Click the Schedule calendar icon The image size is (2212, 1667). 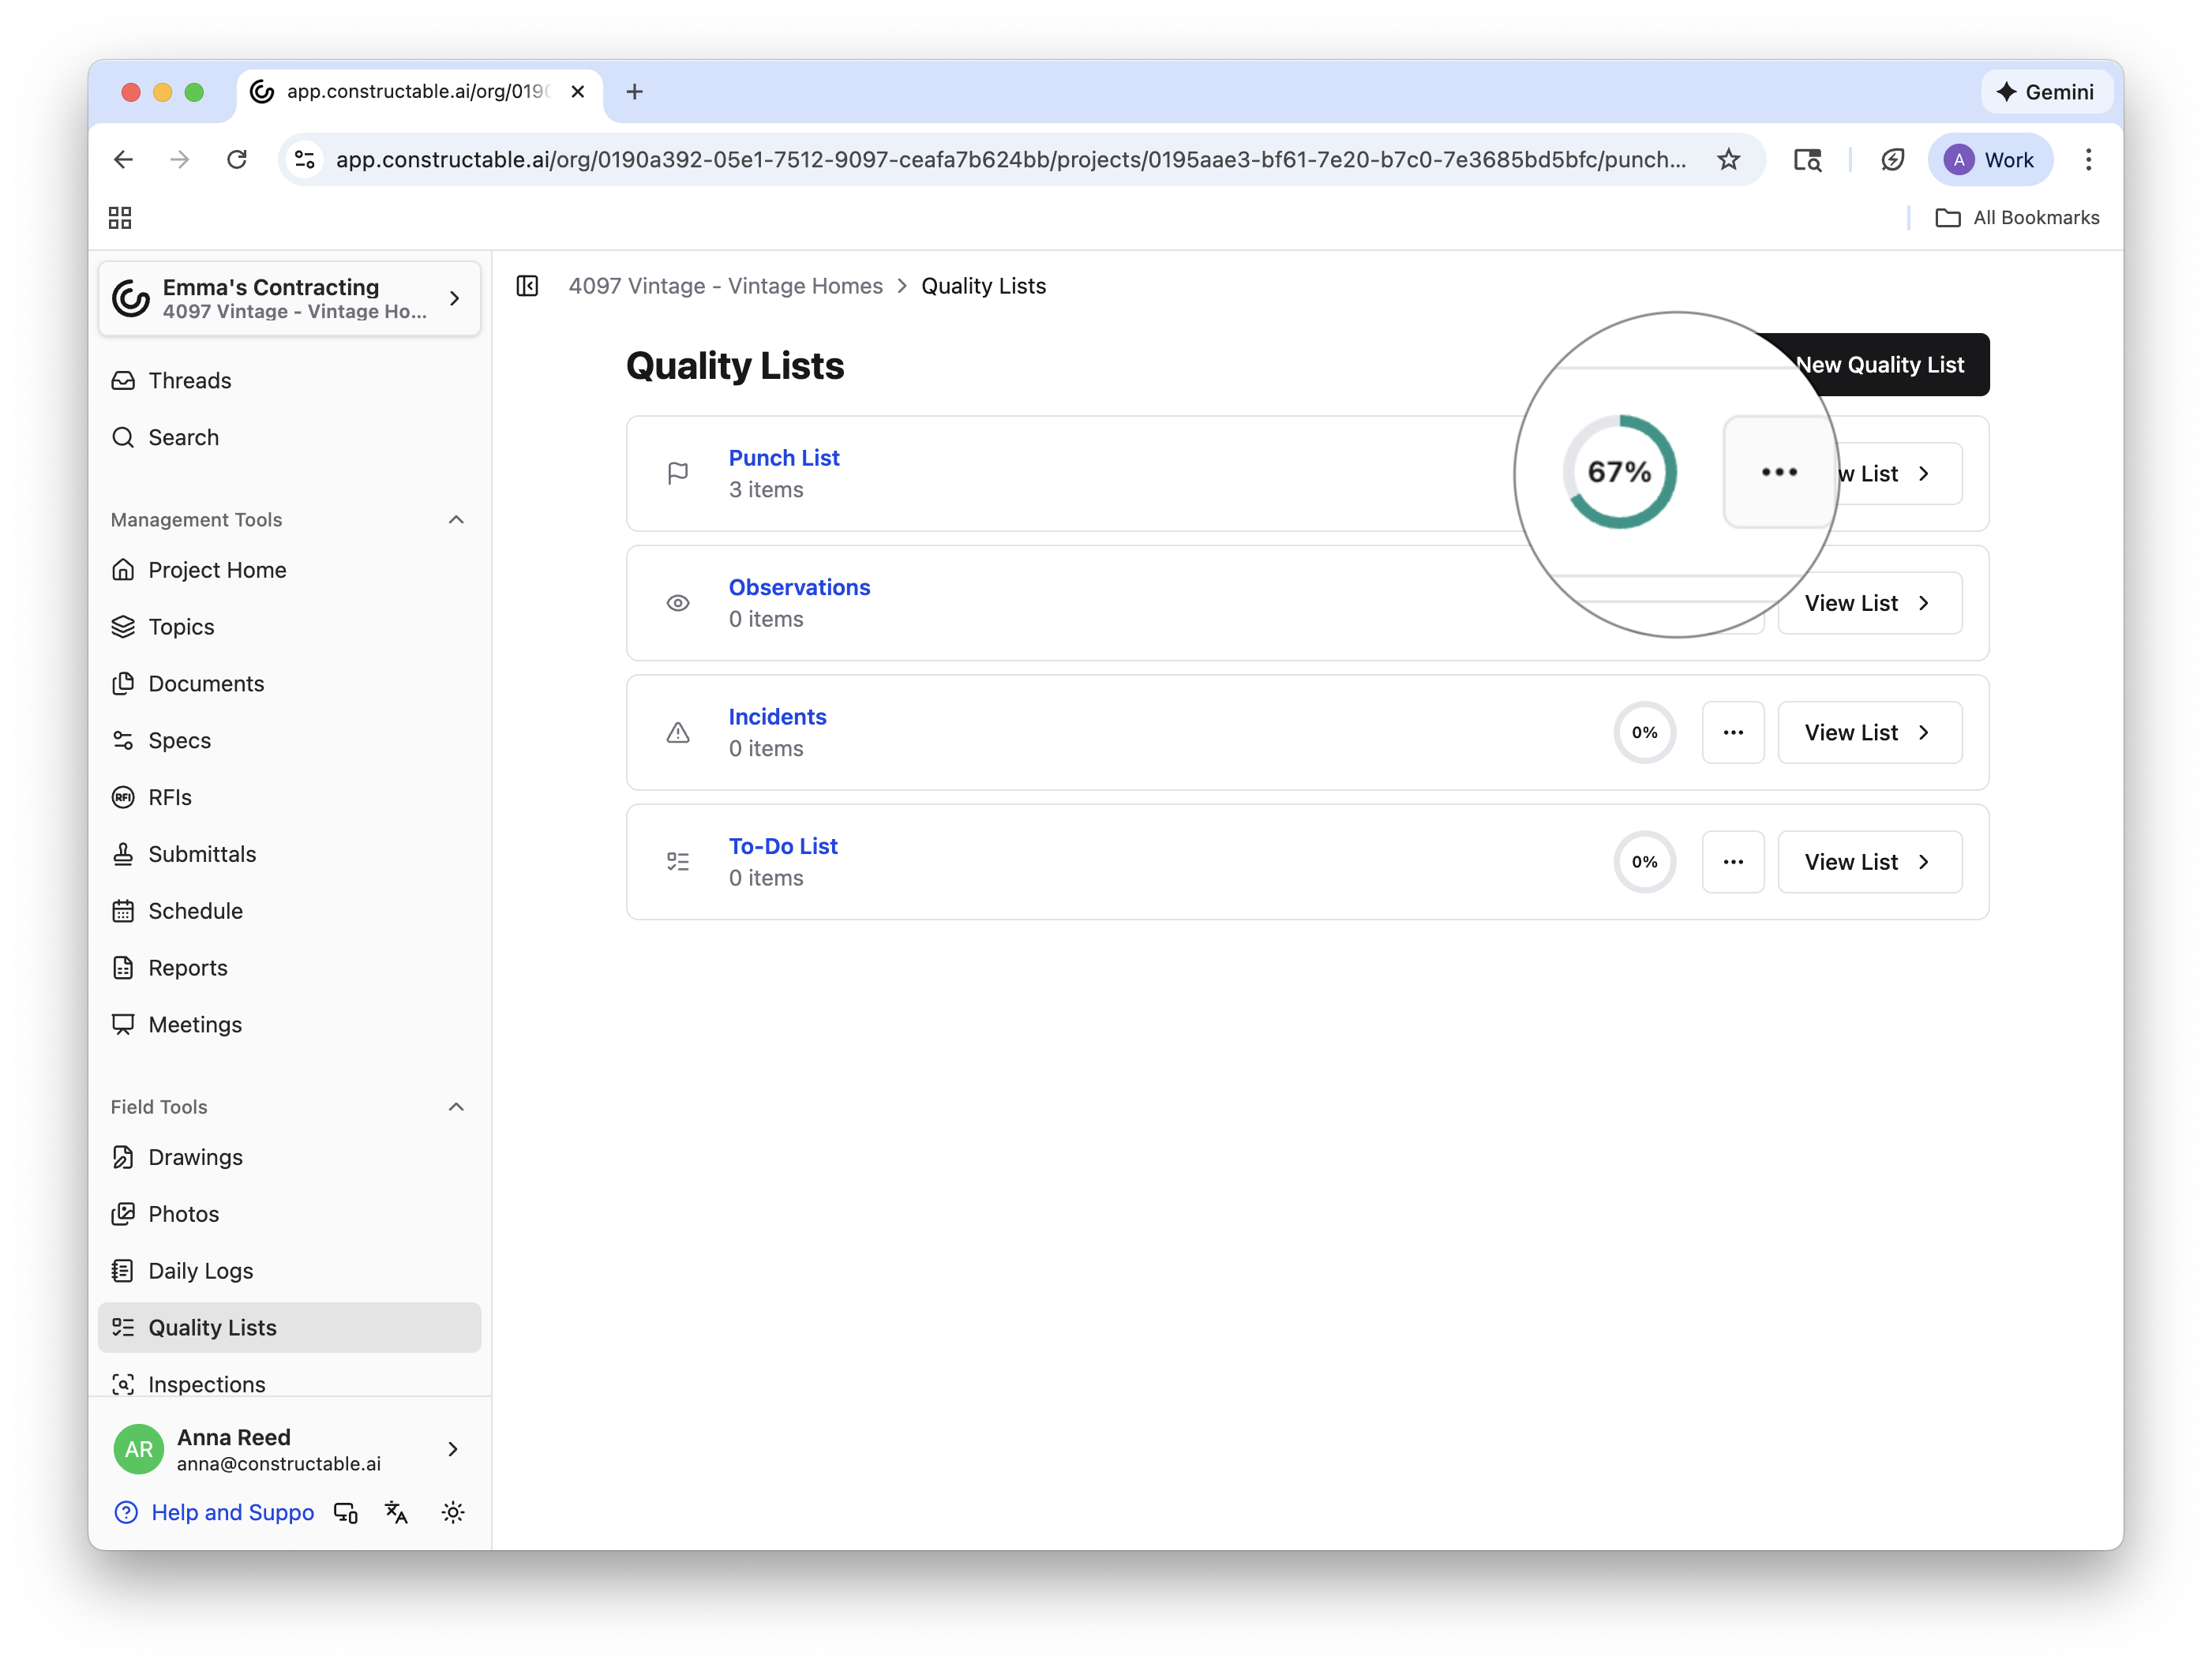123,911
